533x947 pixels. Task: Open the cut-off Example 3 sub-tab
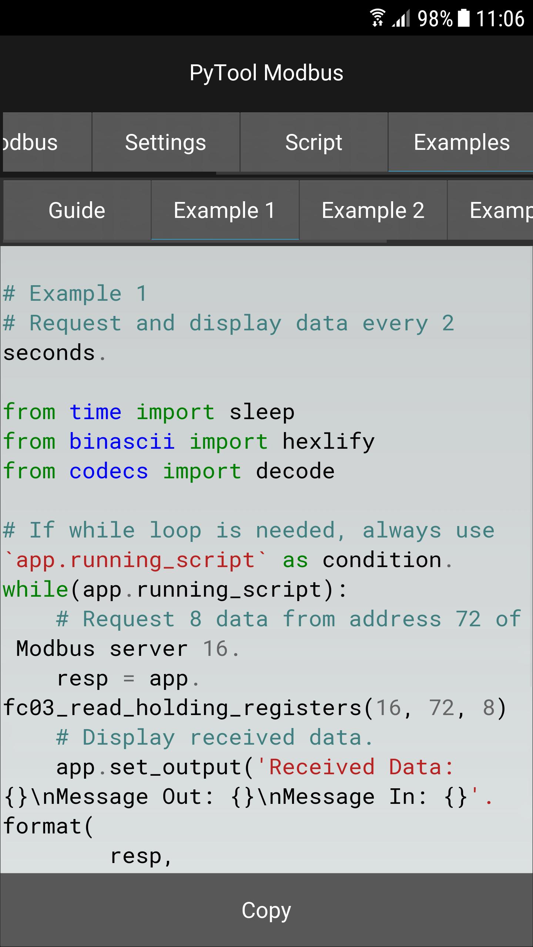click(x=490, y=210)
